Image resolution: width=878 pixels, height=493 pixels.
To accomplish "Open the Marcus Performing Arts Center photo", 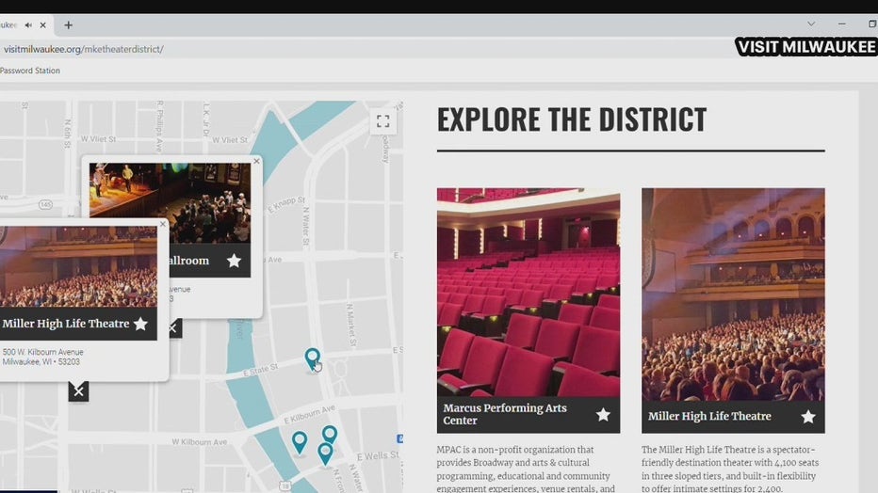I will click(528, 293).
